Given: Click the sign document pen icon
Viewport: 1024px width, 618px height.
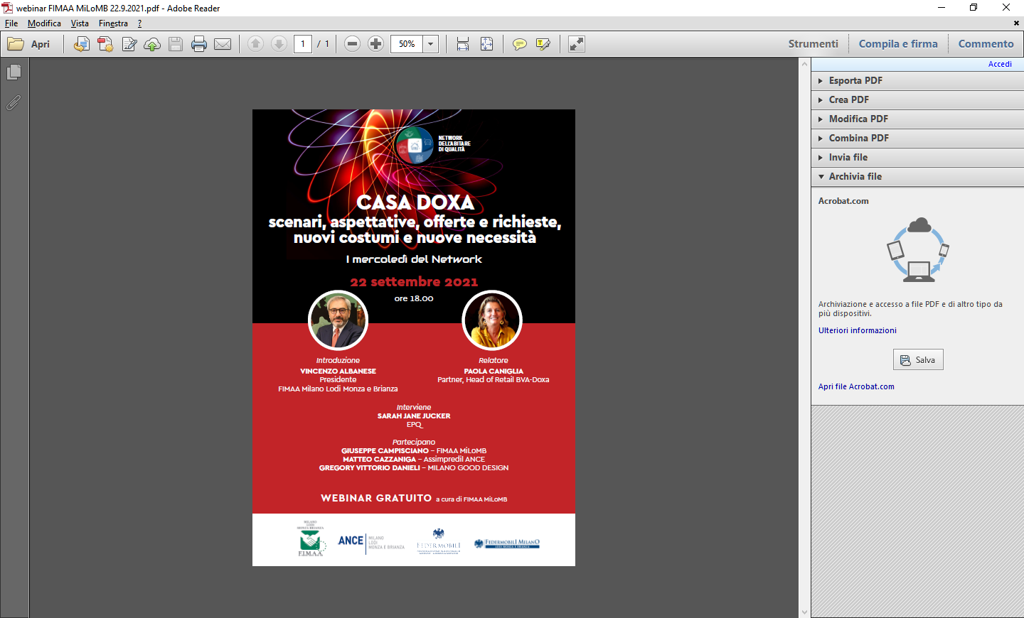Looking at the screenshot, I should click(129, 44).
